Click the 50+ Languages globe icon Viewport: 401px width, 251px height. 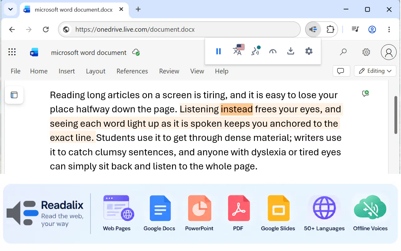[x=324, y=208]
